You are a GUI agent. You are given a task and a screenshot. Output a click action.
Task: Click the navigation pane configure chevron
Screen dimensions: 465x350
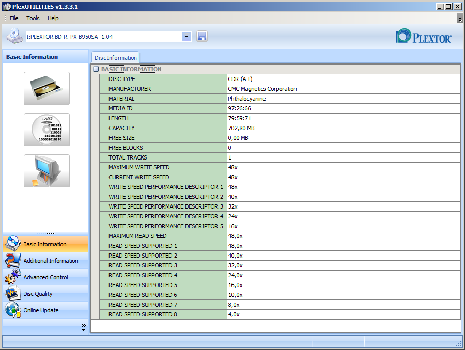tap(84, 327)
